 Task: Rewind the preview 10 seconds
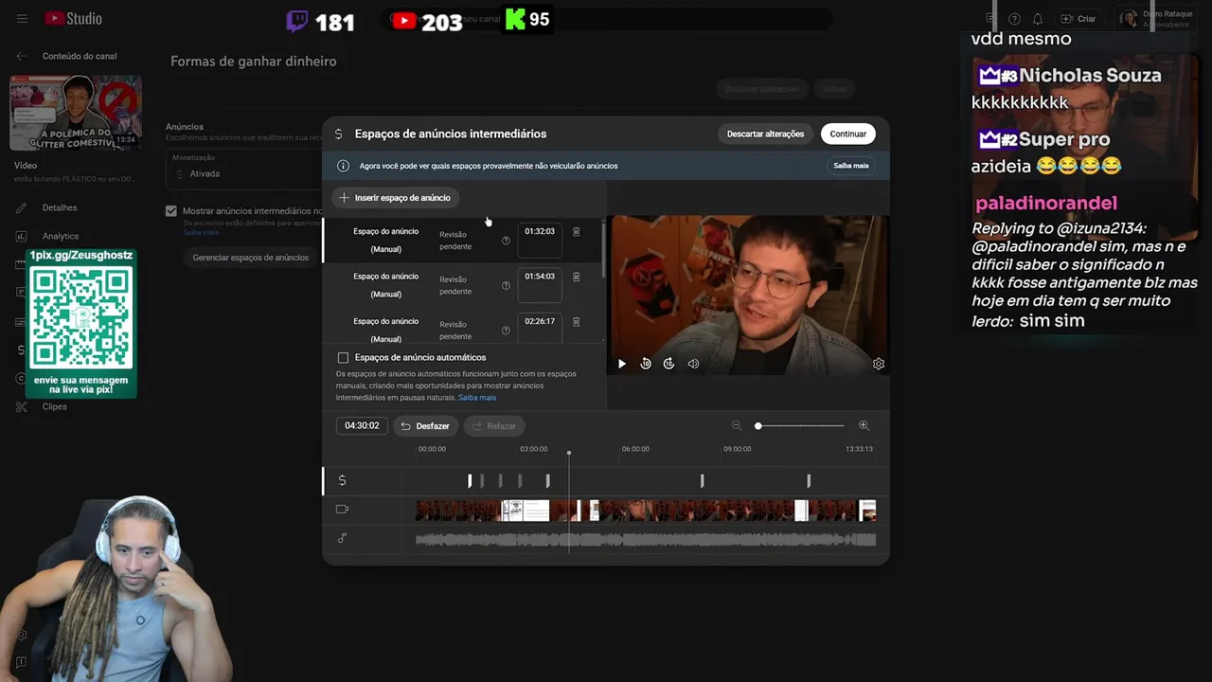tap(646, 364)
